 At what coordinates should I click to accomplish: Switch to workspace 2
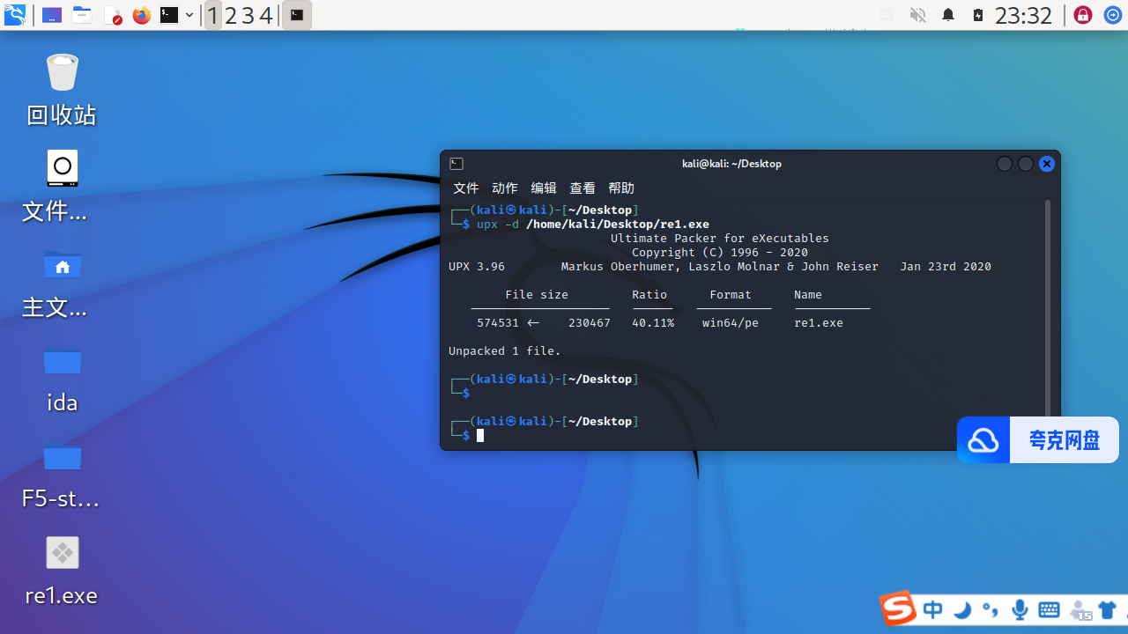pyautogui.click(x=231, y=15)
